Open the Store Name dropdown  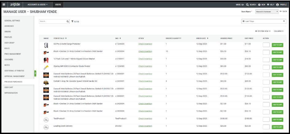pos(267,11)
